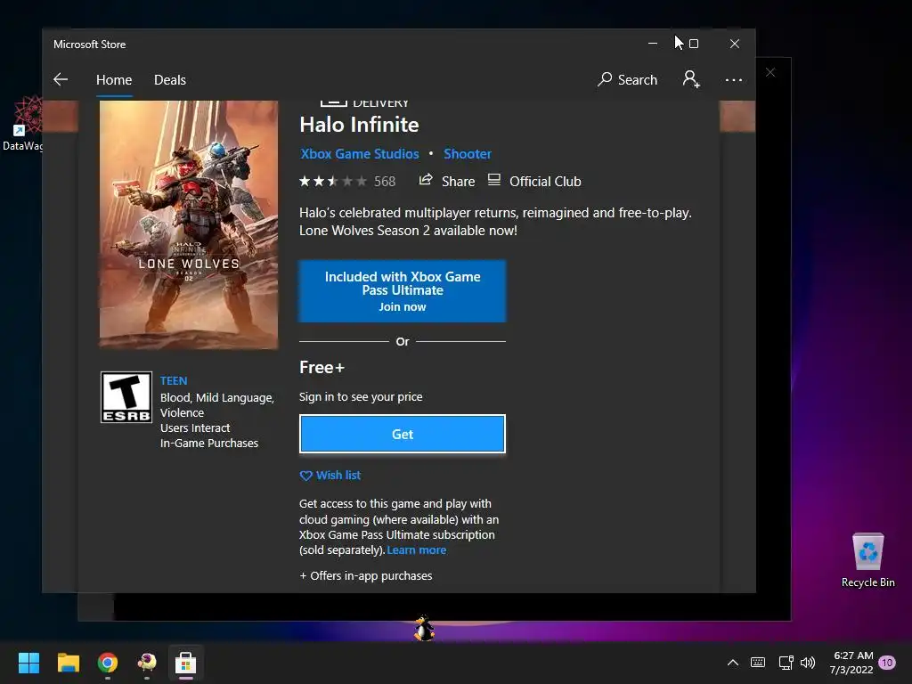The image size is (912, 684).
Task: Click Microsoft Store taskbar icon
Action: (185, 663)
